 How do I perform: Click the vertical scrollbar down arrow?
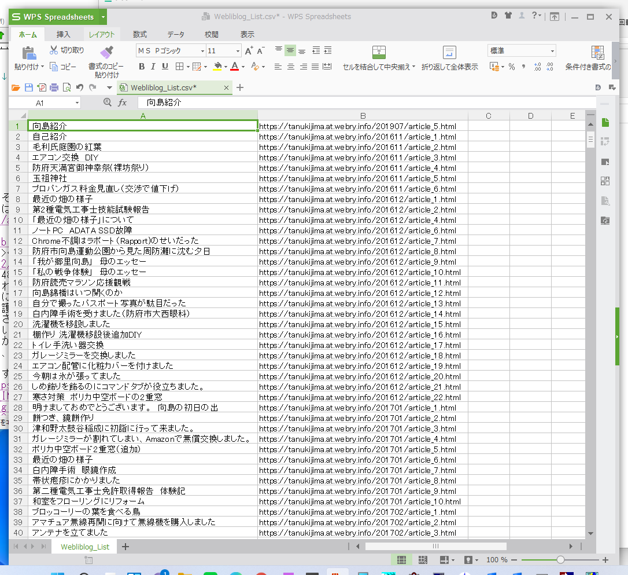click(x=590, y=533)
